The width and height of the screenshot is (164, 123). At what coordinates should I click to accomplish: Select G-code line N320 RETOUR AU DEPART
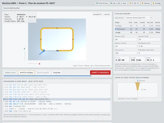coord(57,101)
